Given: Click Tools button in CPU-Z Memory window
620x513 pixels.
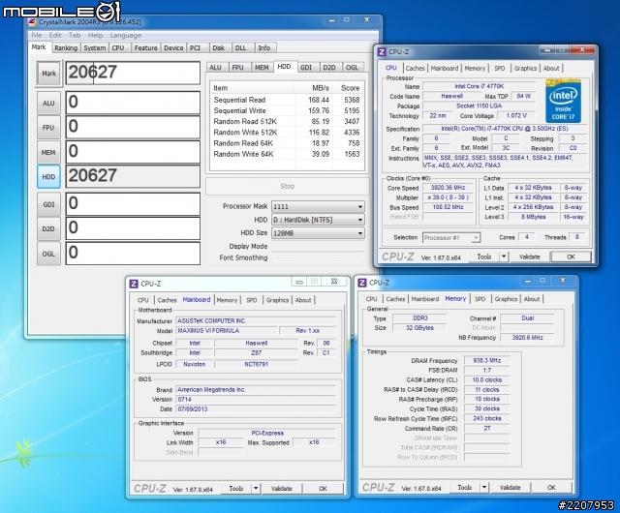Looking at the screenshot, I should (465, 488).
